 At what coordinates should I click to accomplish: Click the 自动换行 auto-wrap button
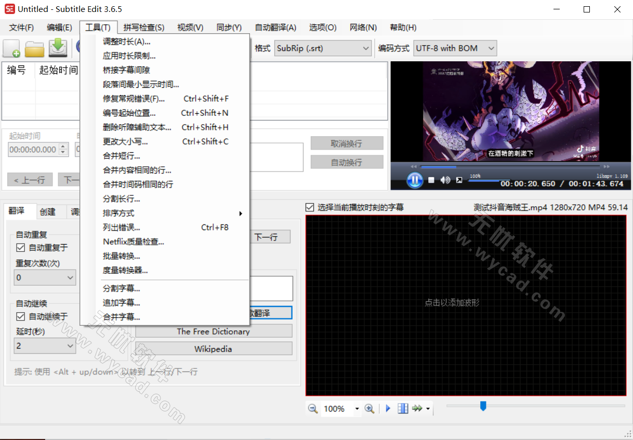point(347,162)
